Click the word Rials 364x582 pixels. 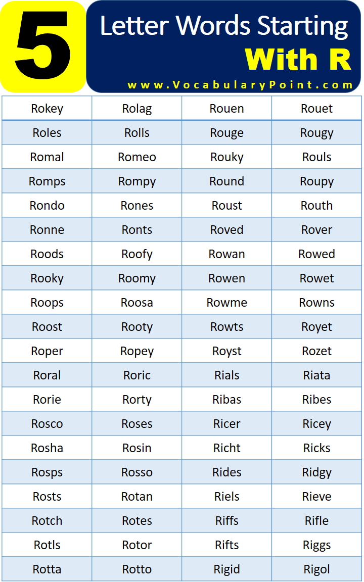(x=227, y=375)
